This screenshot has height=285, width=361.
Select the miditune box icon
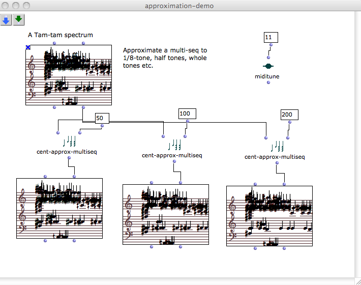(x=268, y=66)
